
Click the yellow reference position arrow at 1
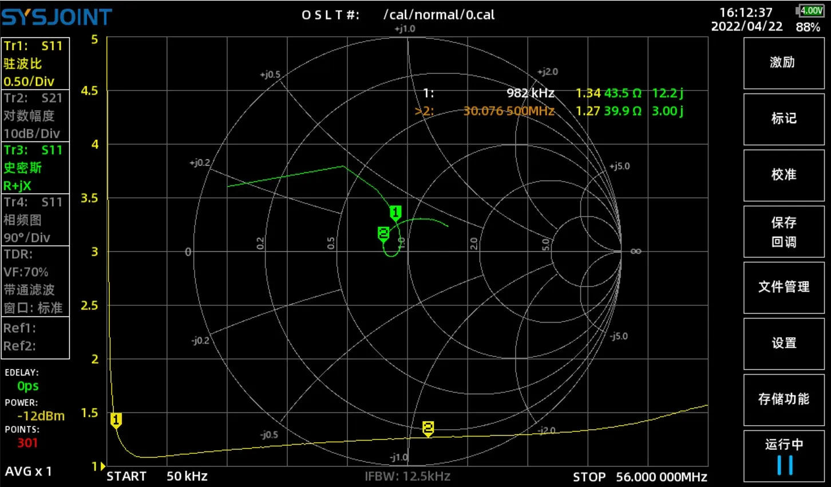[x=102, y=466]
